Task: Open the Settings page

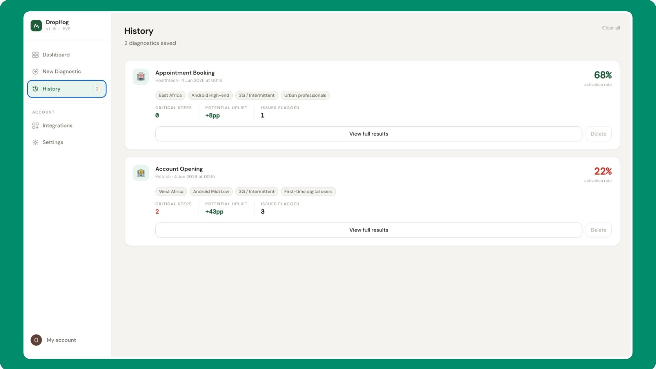Action: click(67, 142)
